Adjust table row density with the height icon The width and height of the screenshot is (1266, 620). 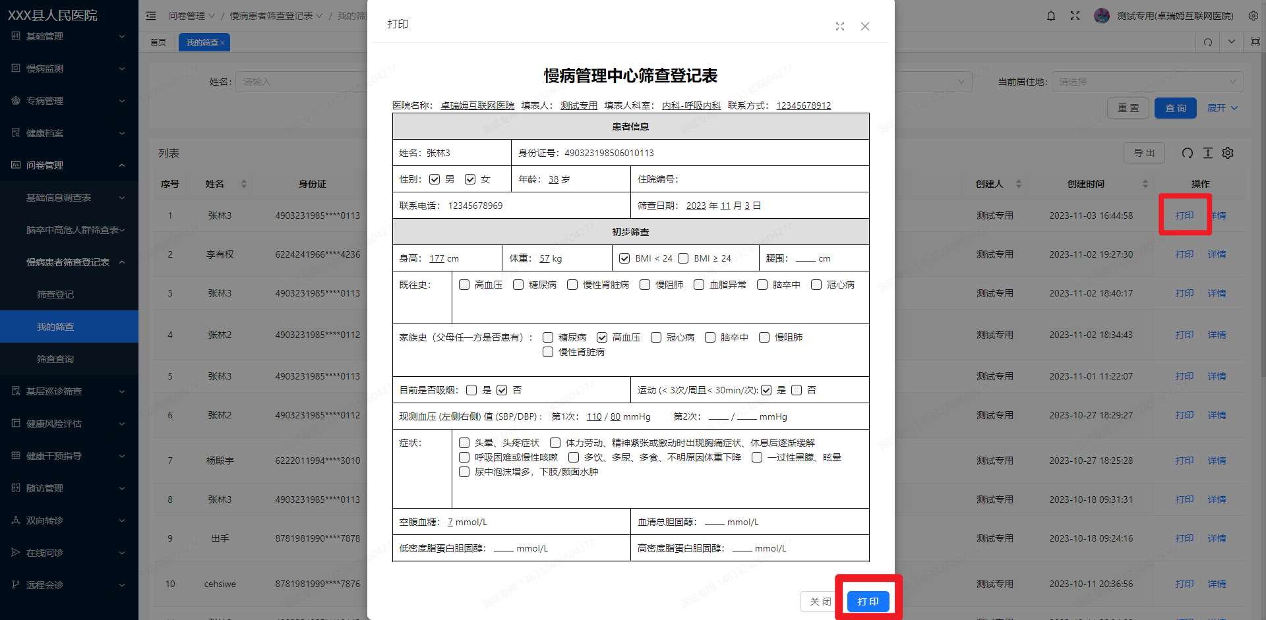click(1208, 153)
